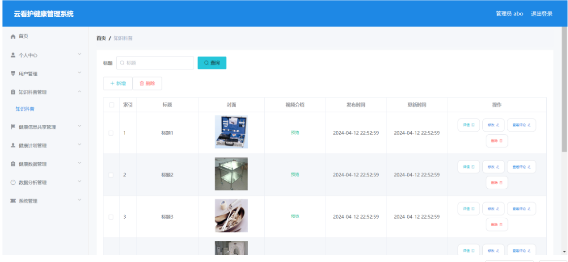This screenshot has height=262, width=568.
Task: Click the 封面 column header
Action: [231, 105]
